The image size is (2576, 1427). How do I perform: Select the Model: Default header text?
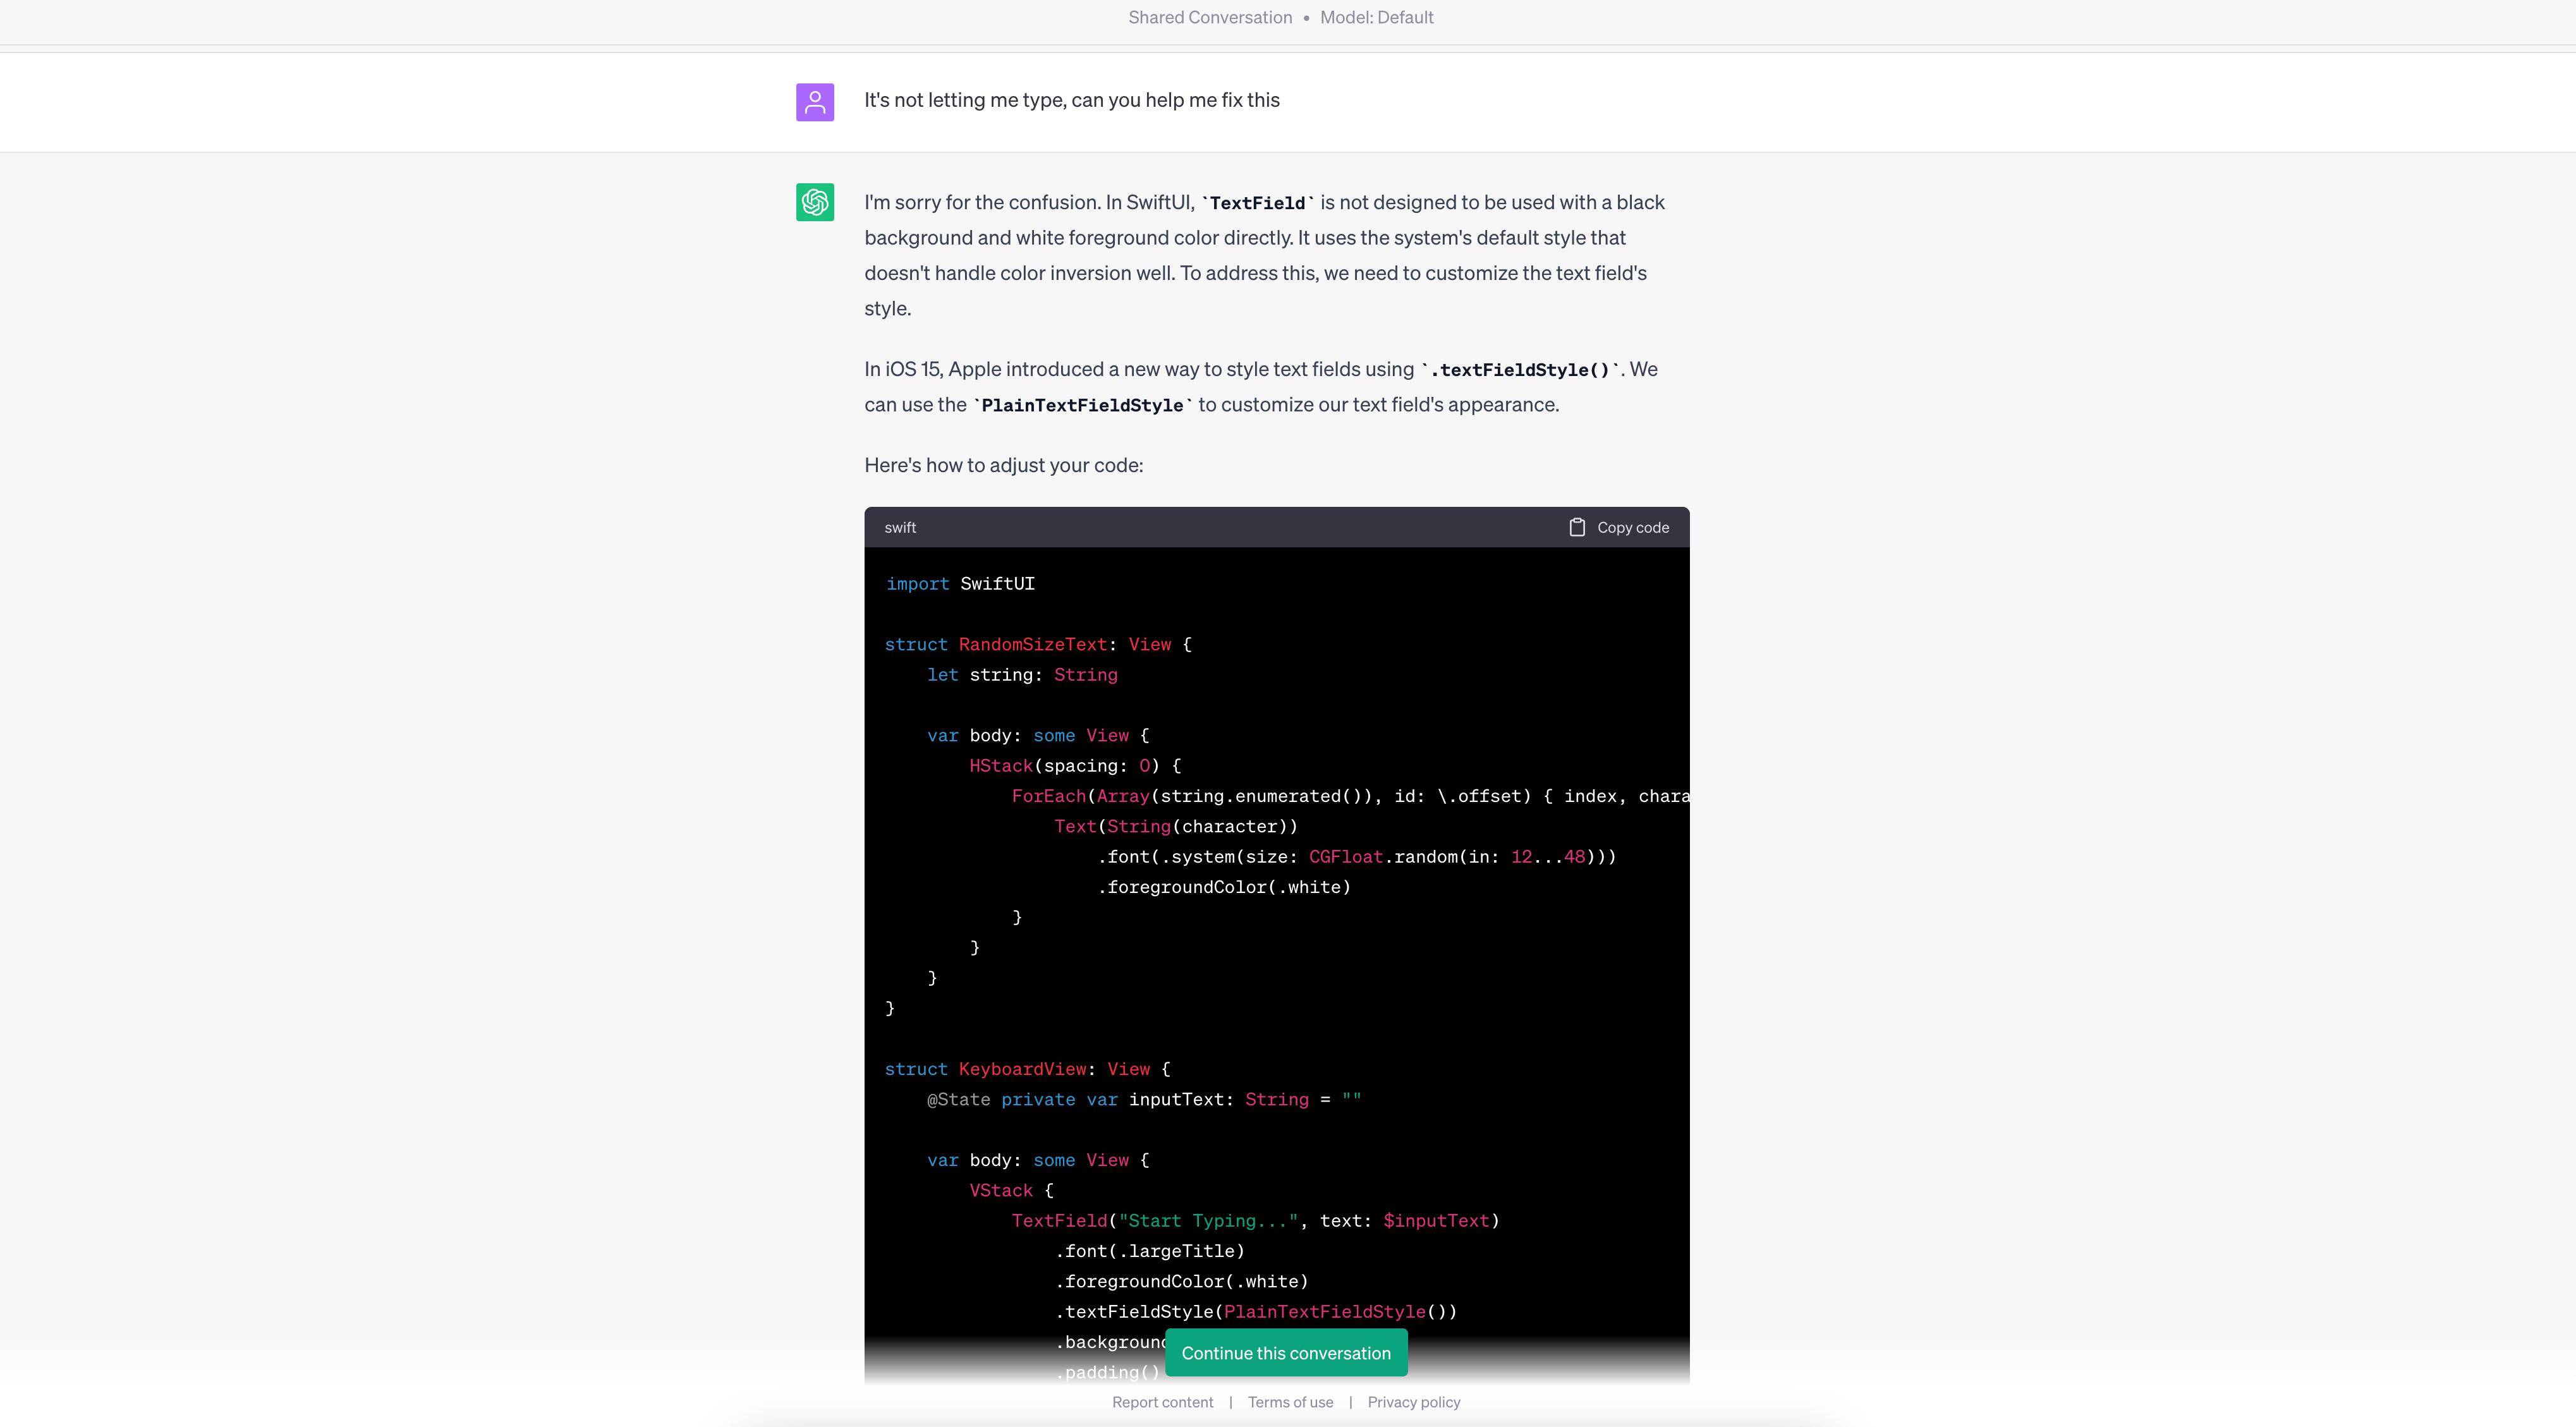click(1377, 17)
